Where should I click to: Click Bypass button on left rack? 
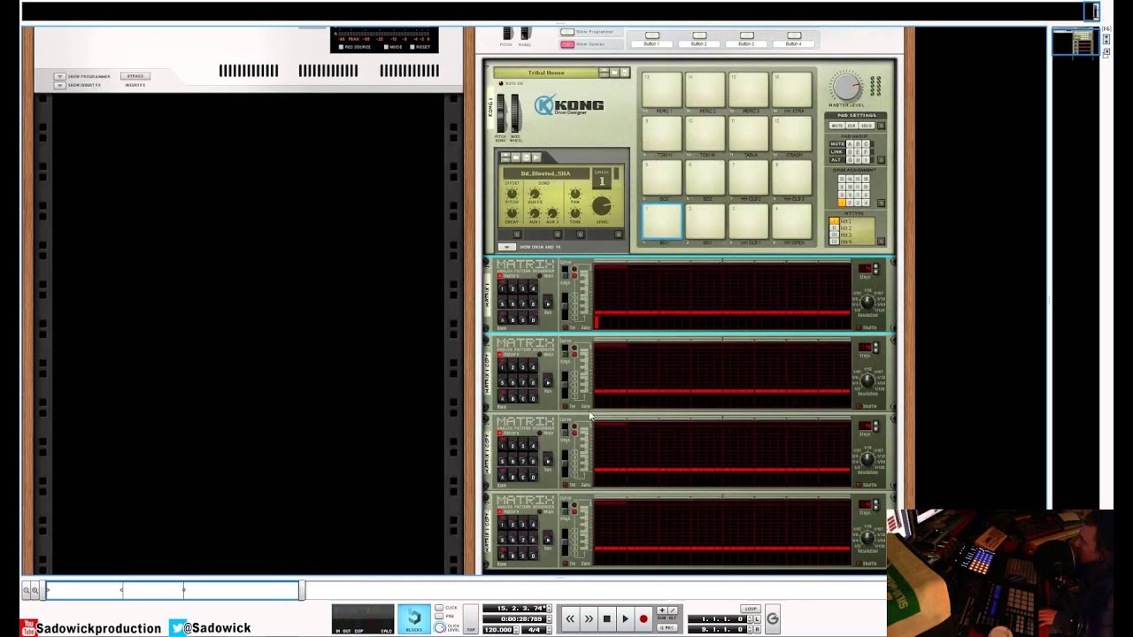coord(135,76)
